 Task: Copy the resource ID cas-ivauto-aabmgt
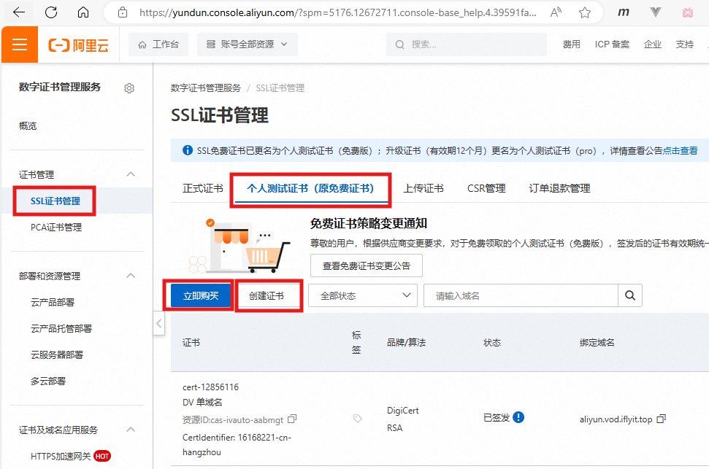pyautogui.click(x=292, y=419)
